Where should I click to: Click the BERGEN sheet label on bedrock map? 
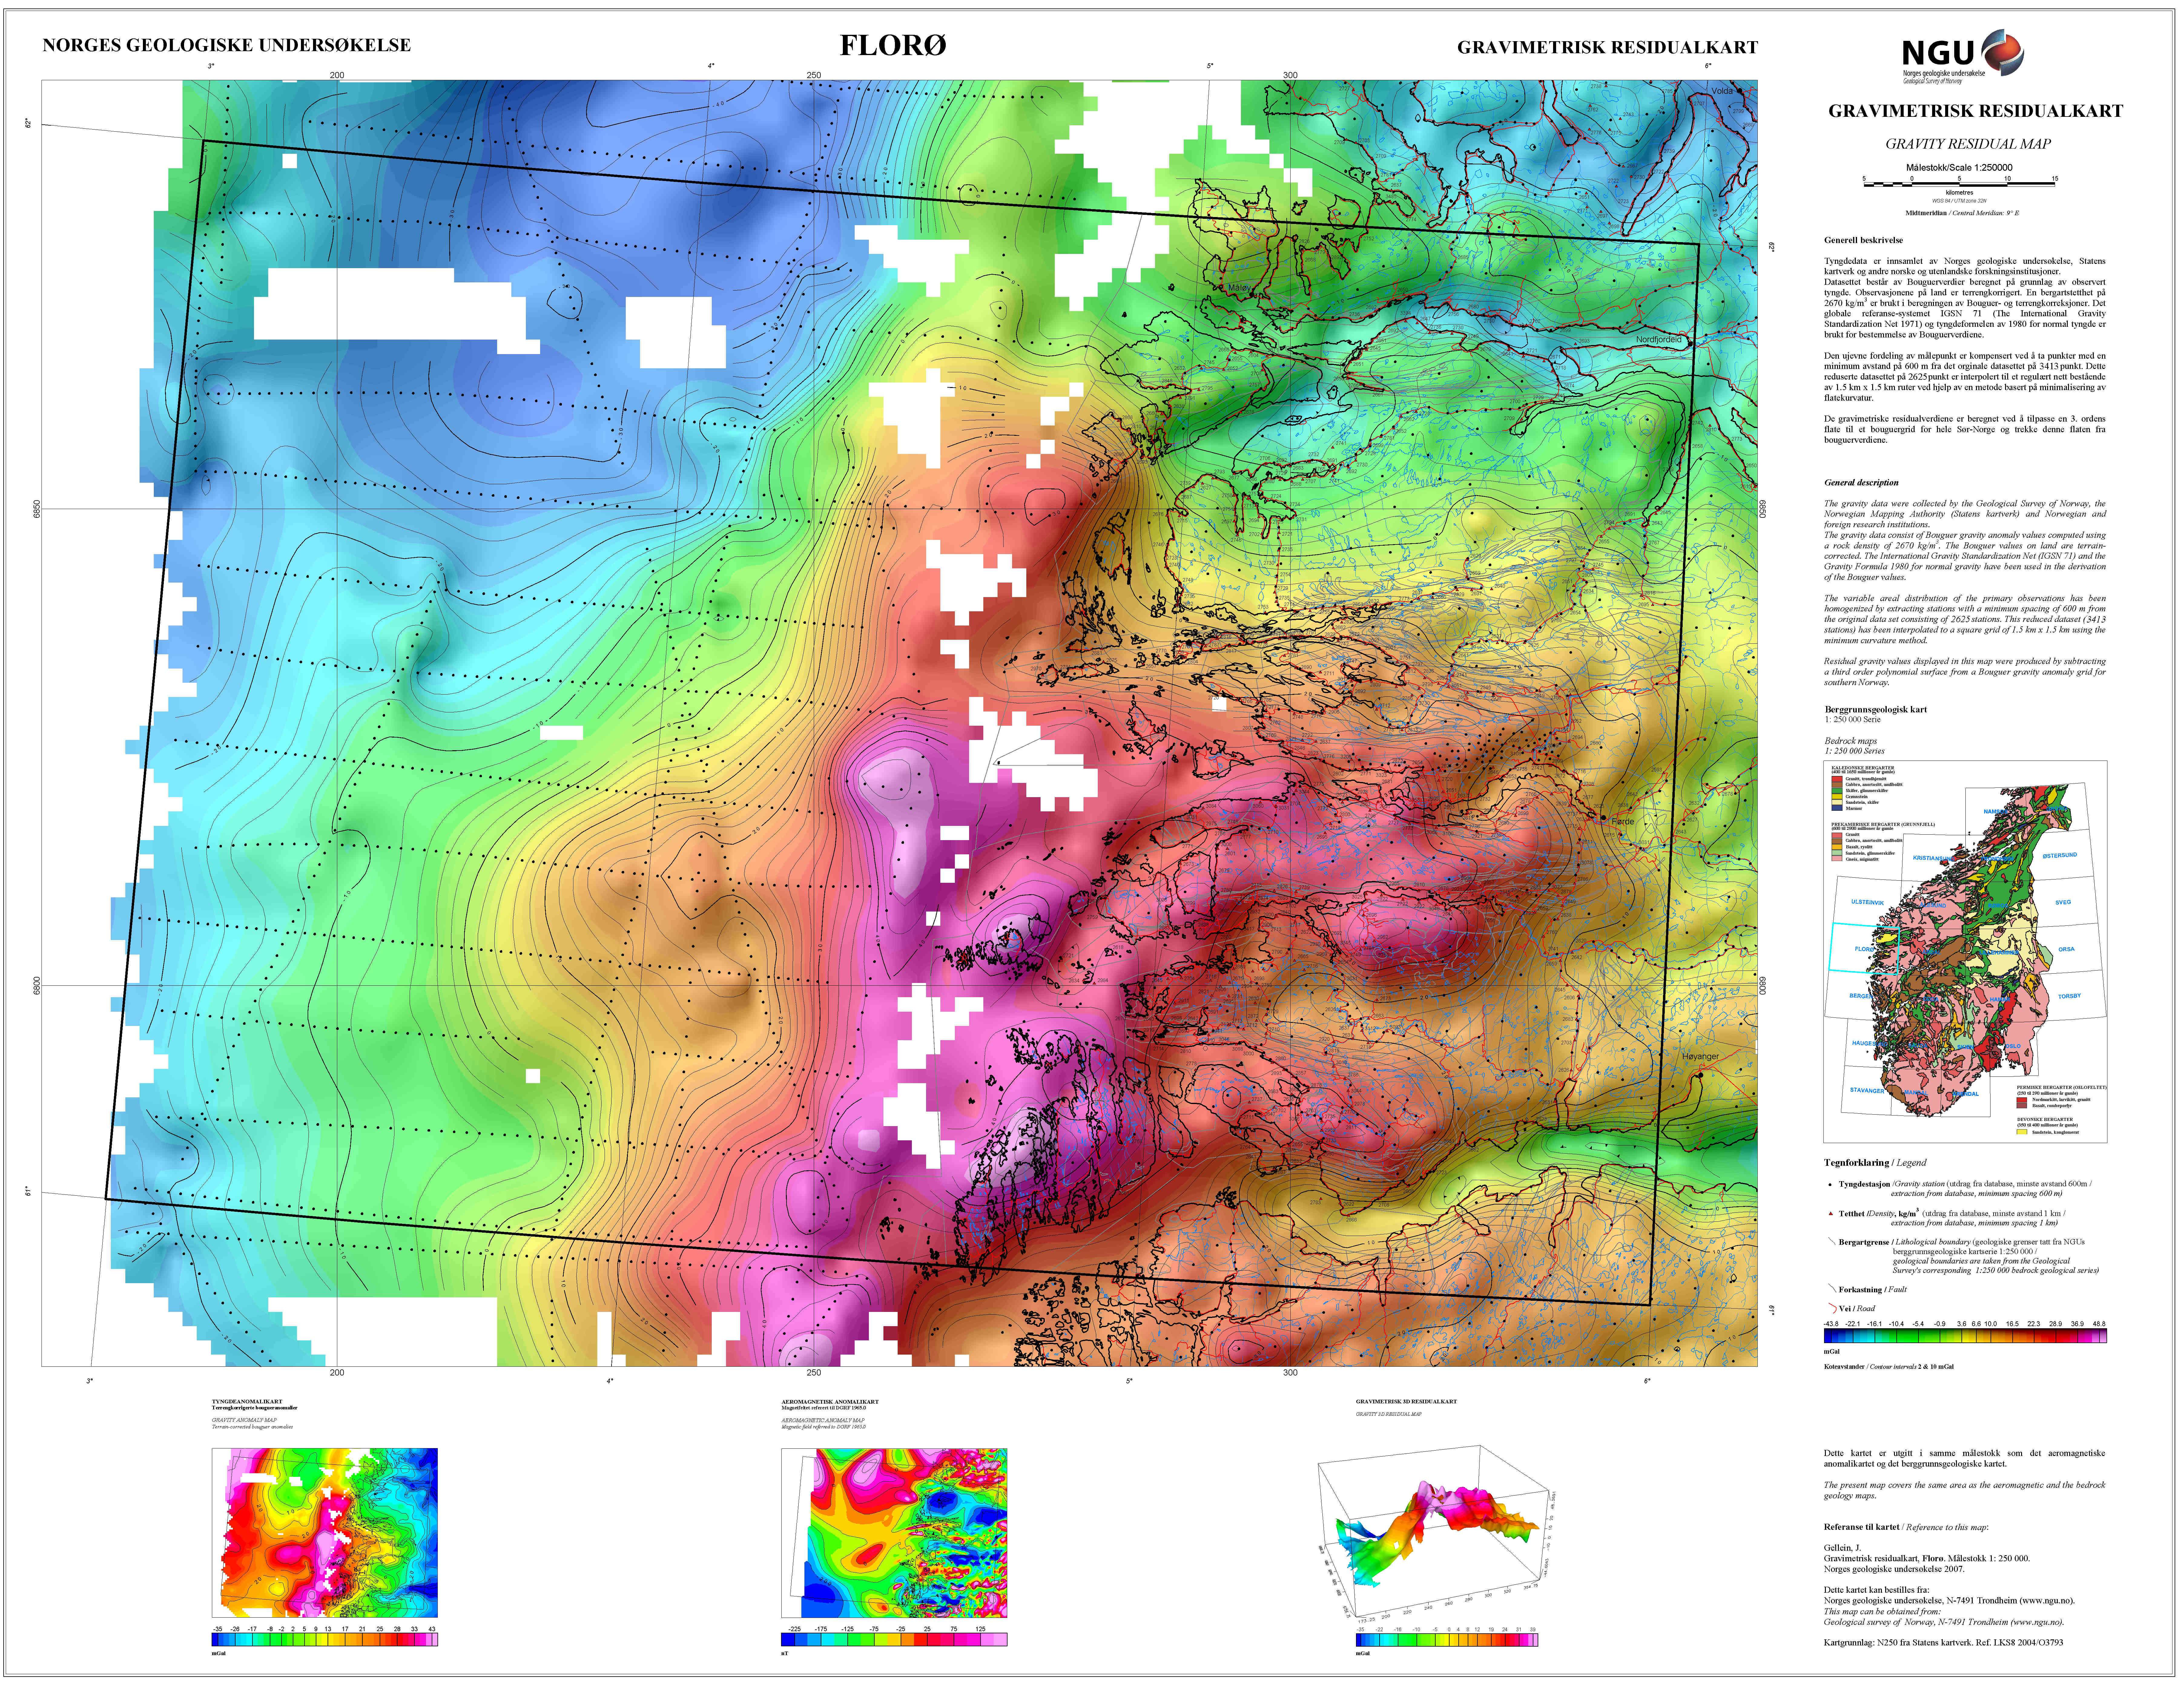click(x=1861, y=996)
